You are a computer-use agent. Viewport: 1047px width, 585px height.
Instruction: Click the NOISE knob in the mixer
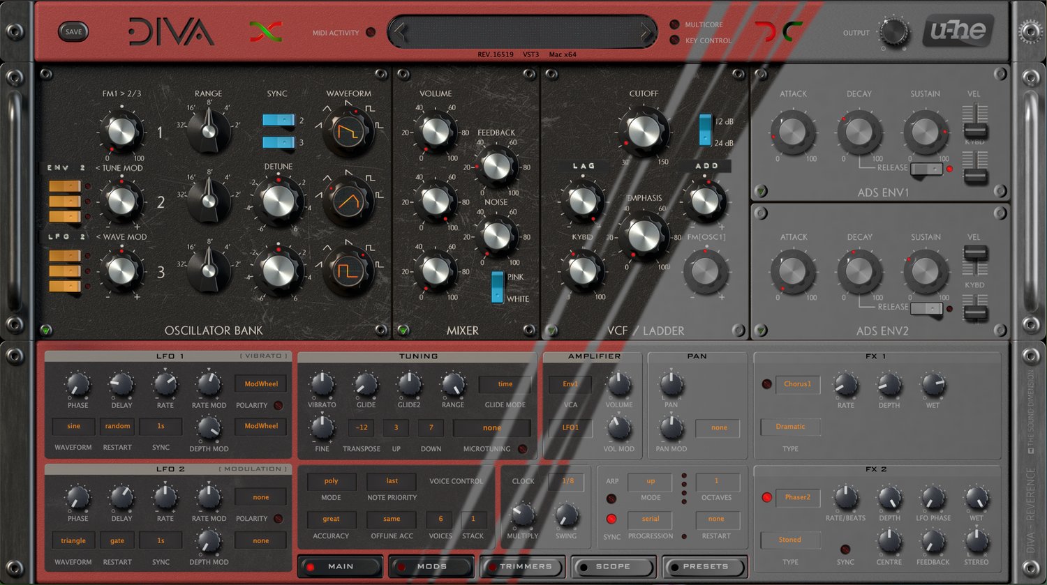pyautogui.click(x=496, y=236)
